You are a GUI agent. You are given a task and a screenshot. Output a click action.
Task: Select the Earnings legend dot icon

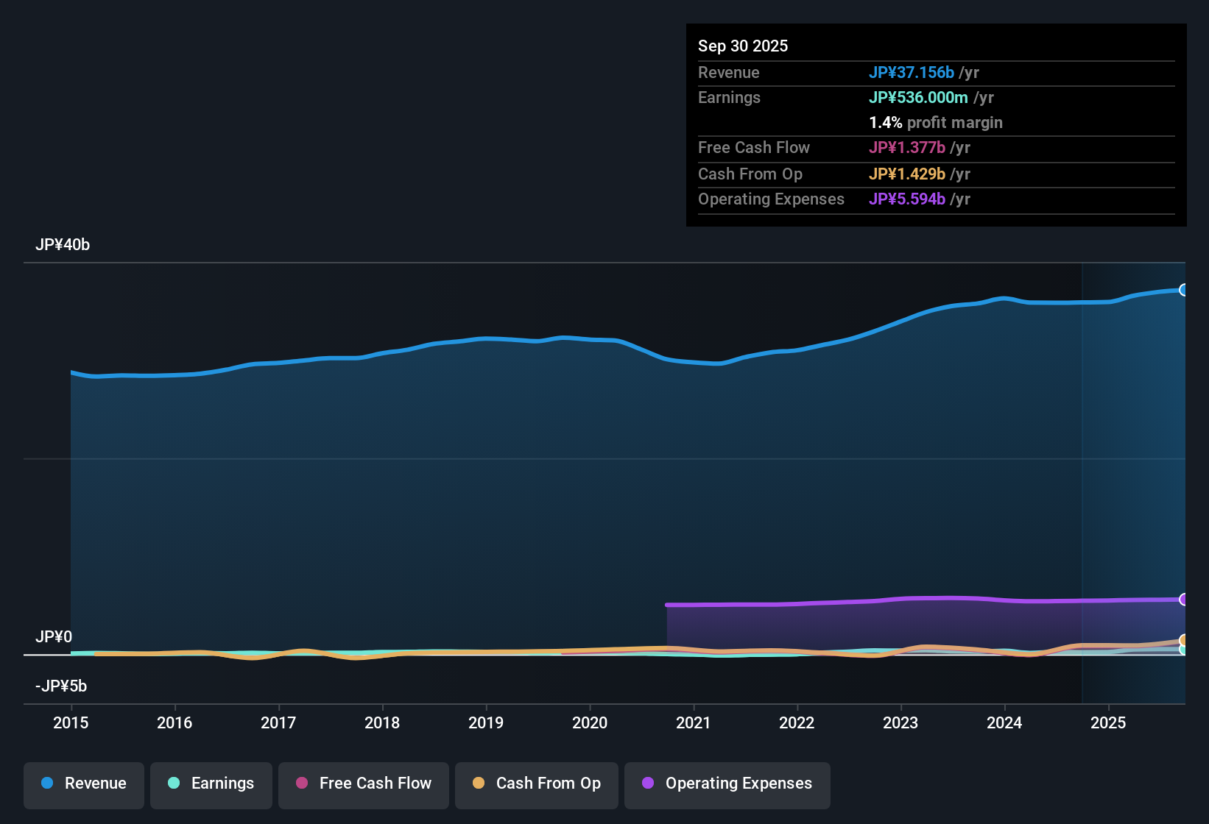pos(174,784)
